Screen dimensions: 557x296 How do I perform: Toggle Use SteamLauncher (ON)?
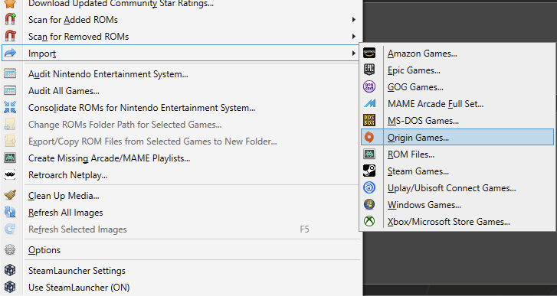(79, 287)
